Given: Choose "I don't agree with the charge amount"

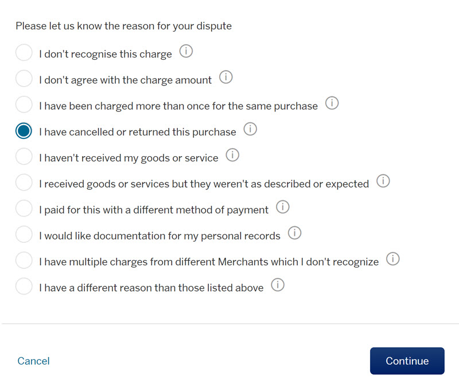Looking at the screenshot, I should point(24,79).
